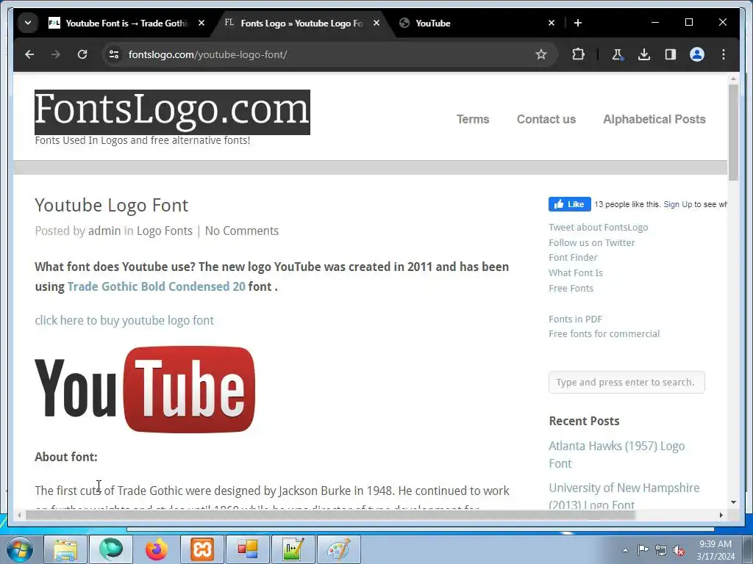Click the vertical scrollbar thumb

[733, 132]
